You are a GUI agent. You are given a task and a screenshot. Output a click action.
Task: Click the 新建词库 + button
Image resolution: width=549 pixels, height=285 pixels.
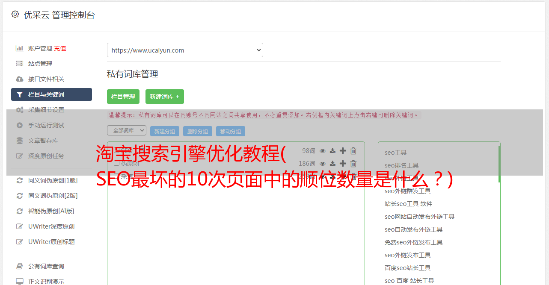[165, 97]
